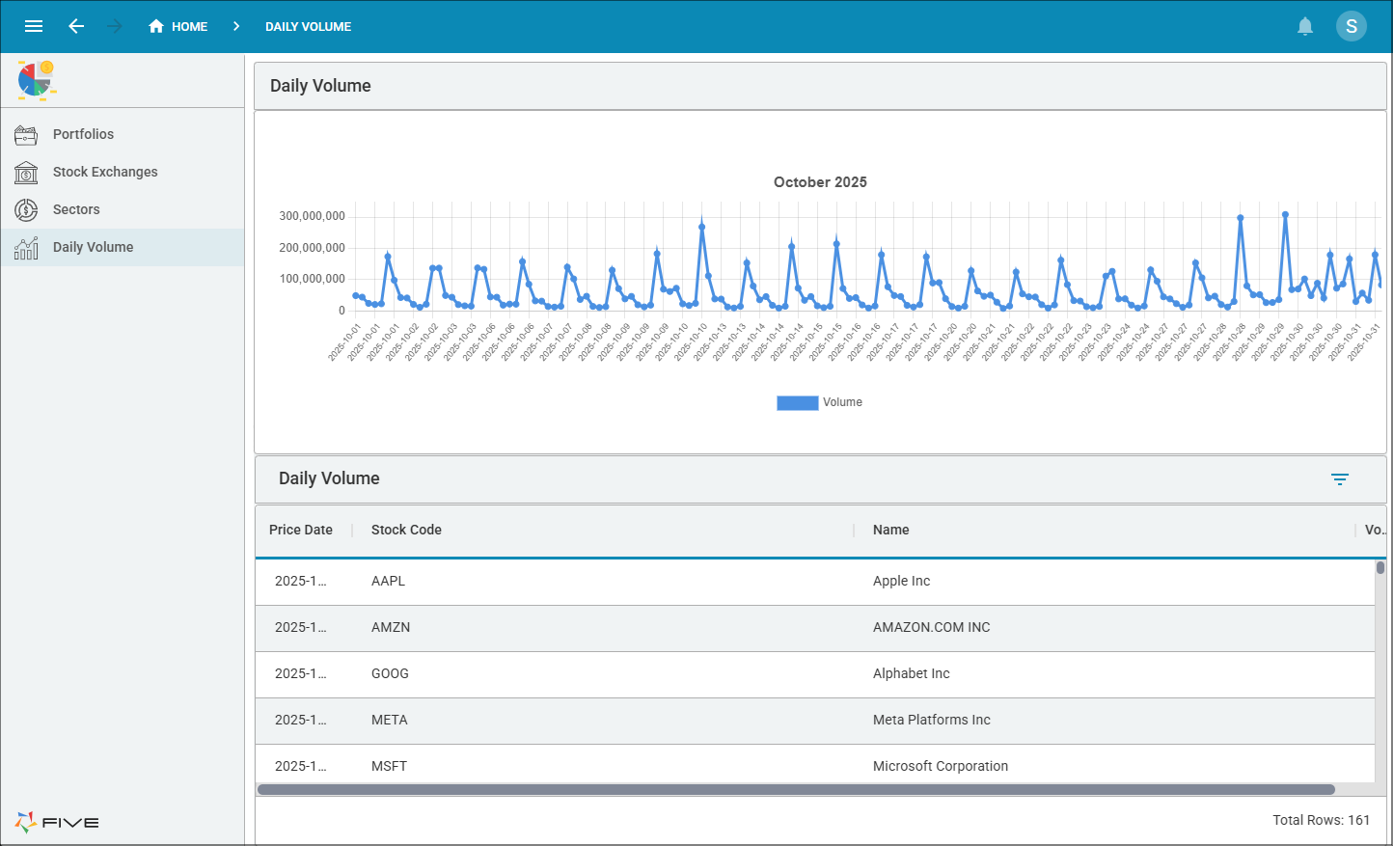Screen dimensions: 1393x846
Task: Click the Apple Inc name cell
Action: (x=901, y=581)
